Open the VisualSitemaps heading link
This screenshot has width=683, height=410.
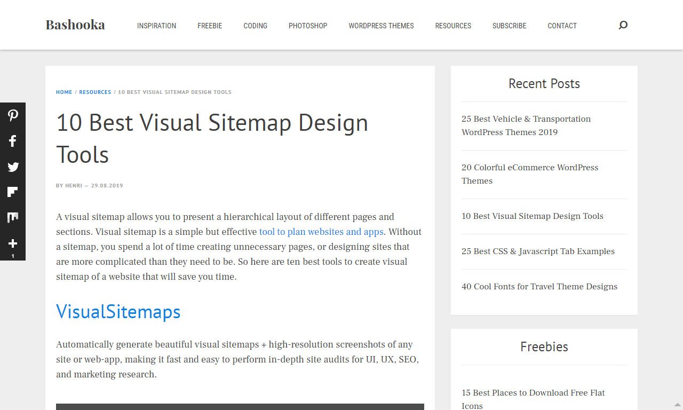pos(118,311)
